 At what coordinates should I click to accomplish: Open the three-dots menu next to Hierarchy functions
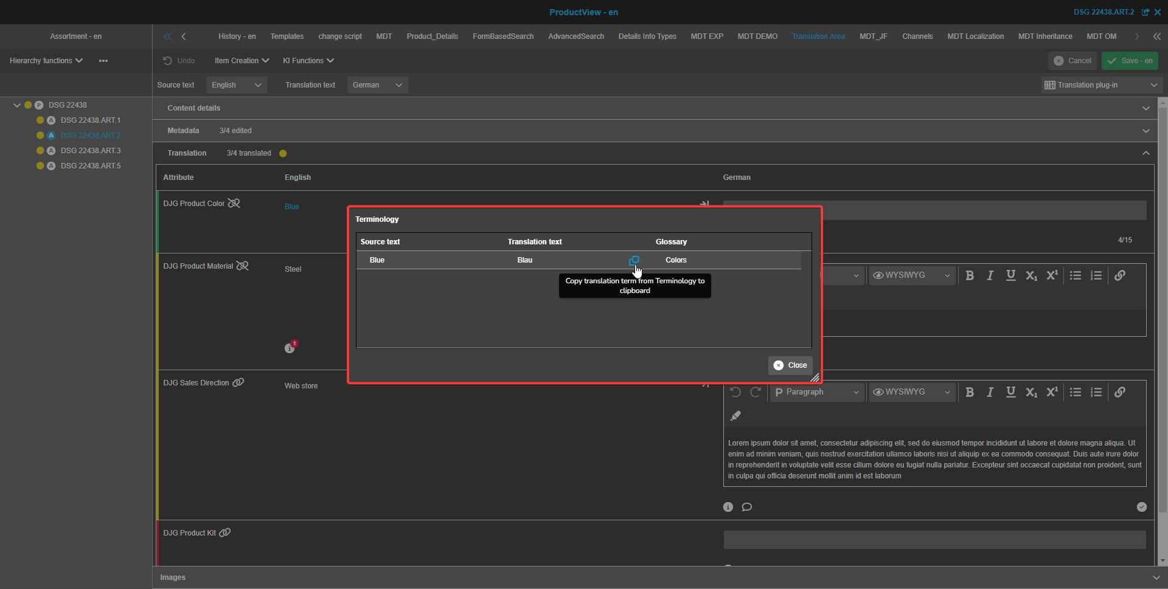coord(103,61)
